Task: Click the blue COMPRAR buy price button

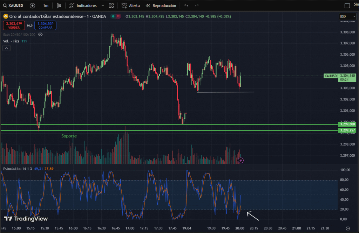Action: pos(45,25)
